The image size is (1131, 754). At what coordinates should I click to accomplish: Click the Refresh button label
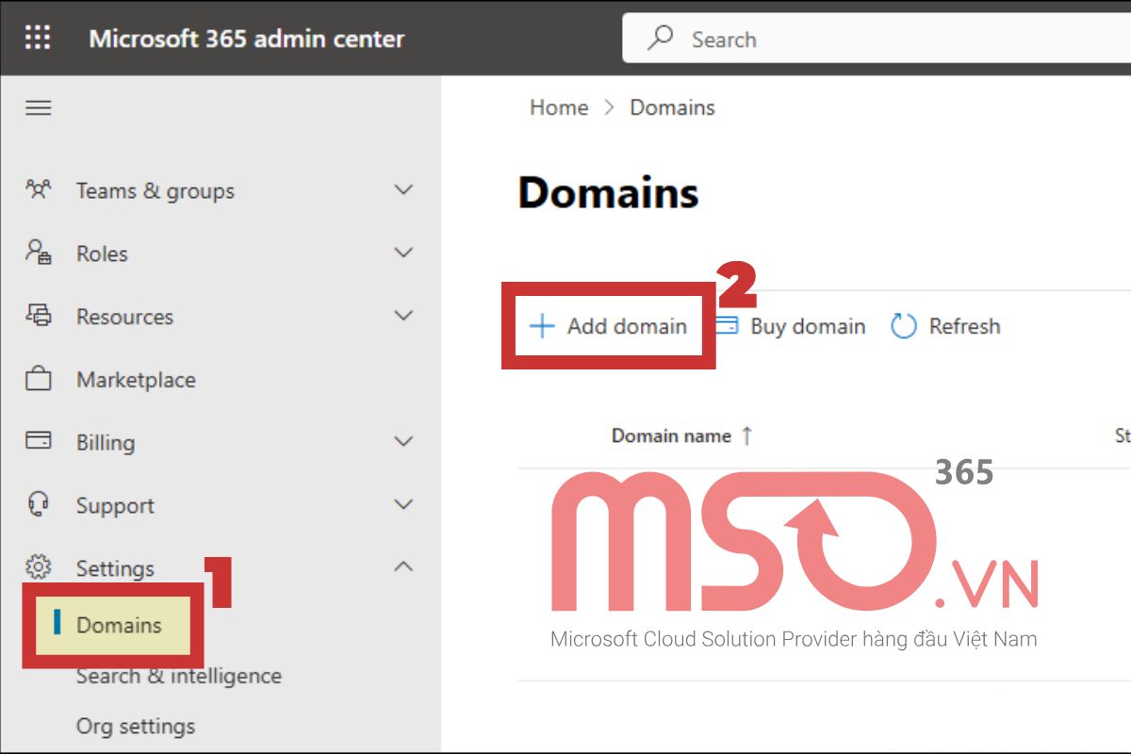(964, 326)
